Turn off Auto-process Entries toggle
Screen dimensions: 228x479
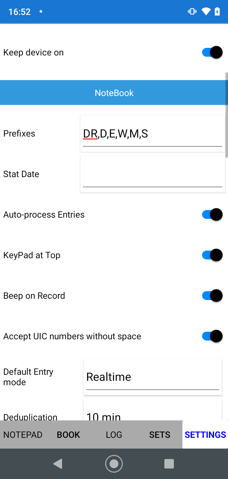click(212, 214)
